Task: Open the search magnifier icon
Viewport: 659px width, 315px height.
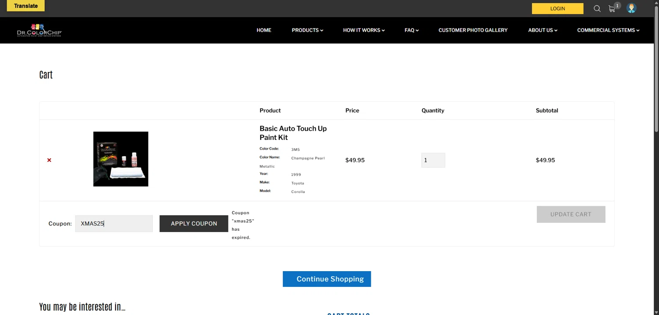Action: tap(597, 8)
